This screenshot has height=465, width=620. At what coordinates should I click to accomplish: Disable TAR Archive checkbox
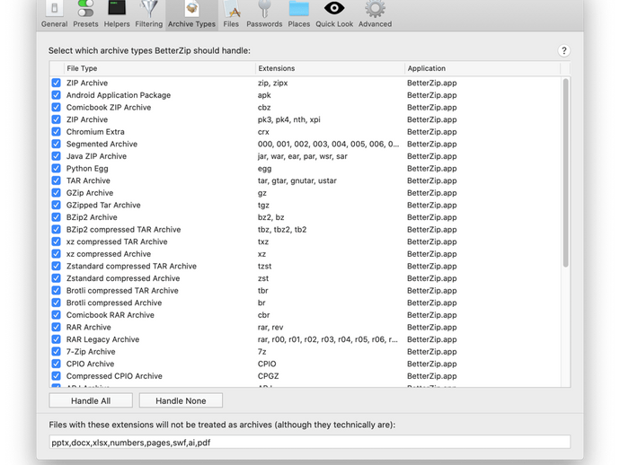click(x=56, y=180)
